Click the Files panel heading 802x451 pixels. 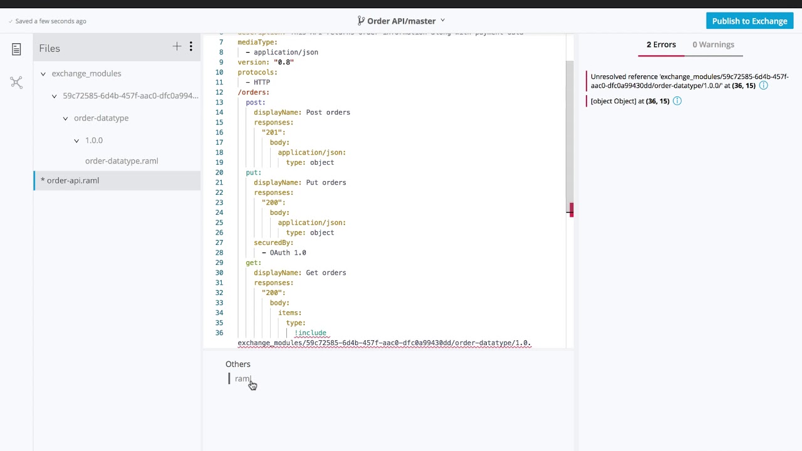[x=49, y=48]
